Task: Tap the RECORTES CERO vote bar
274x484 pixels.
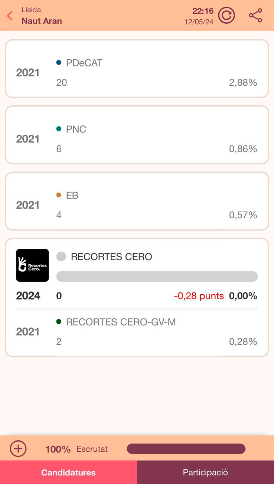Action: pyautogui.click(x=157, y=276)
